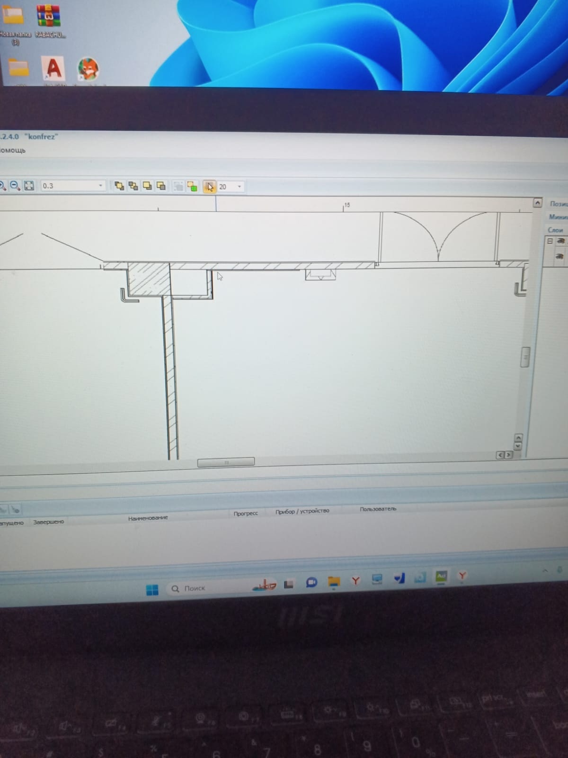Toggle visibility of the first layer
Screen dimensions: 568x758
560,241
